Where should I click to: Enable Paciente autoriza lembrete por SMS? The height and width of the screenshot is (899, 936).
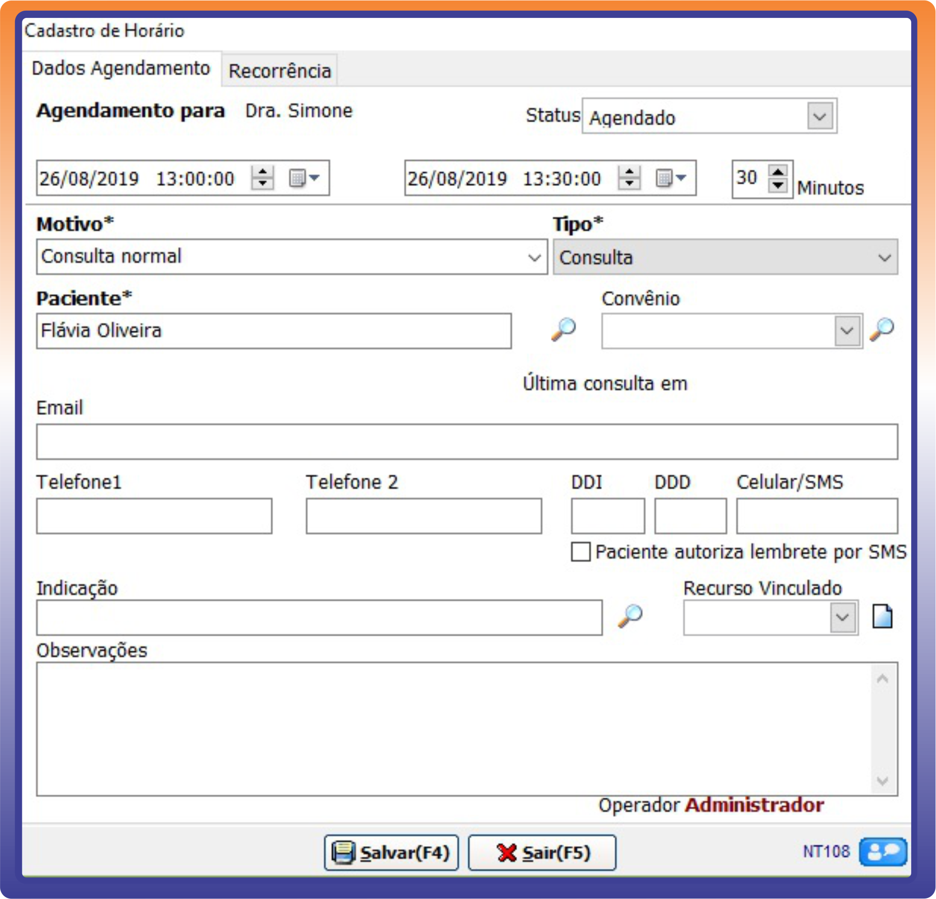tap(581, 552)
